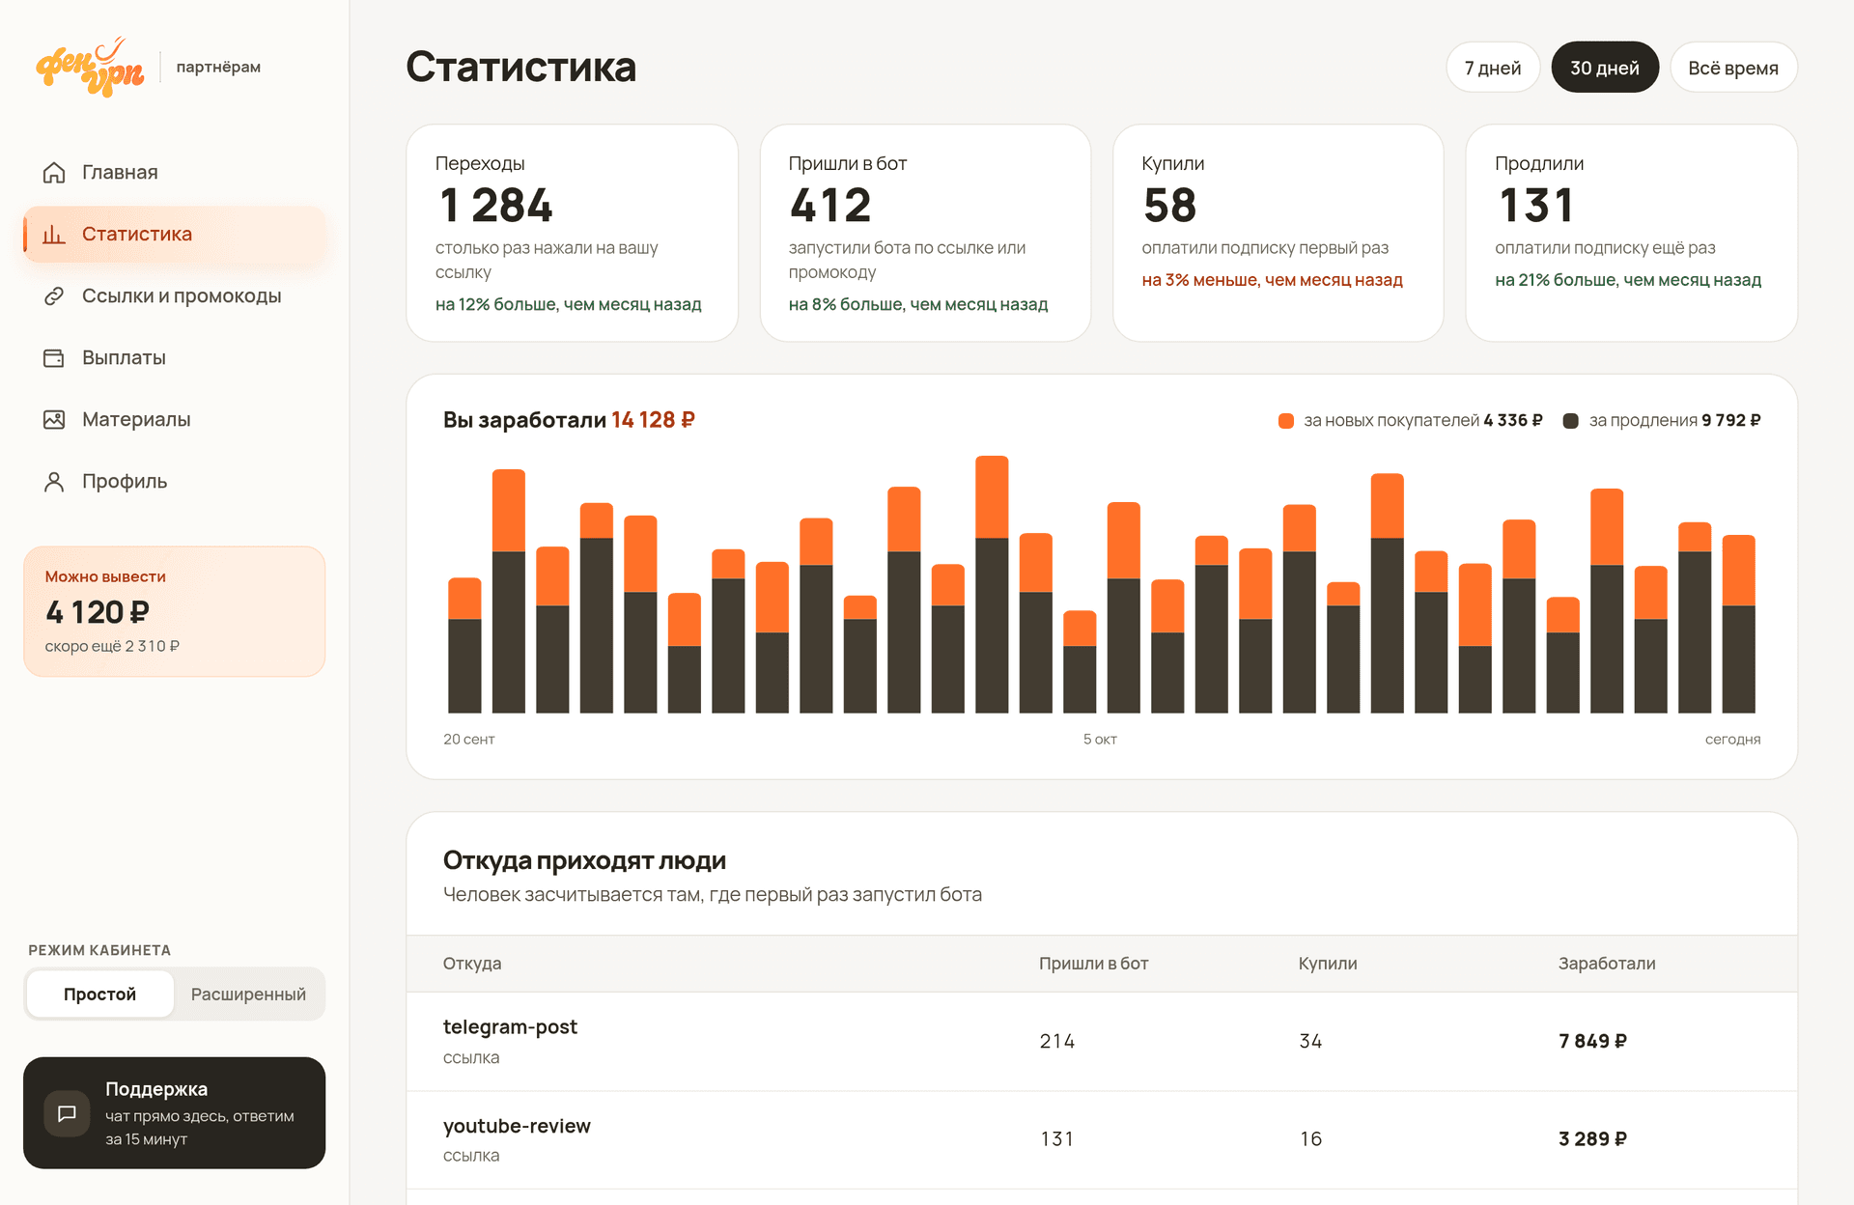Click the first chart bar above 20 сент
This screenshot has width=1854, height=1205.
(464, 646)
